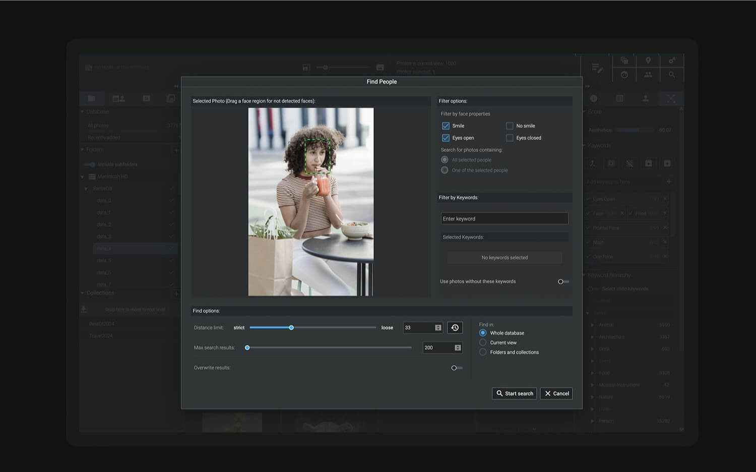This screenshot has width=756, height=472.
Task: Check the No smile checkbox
Action: click(510, 126)
